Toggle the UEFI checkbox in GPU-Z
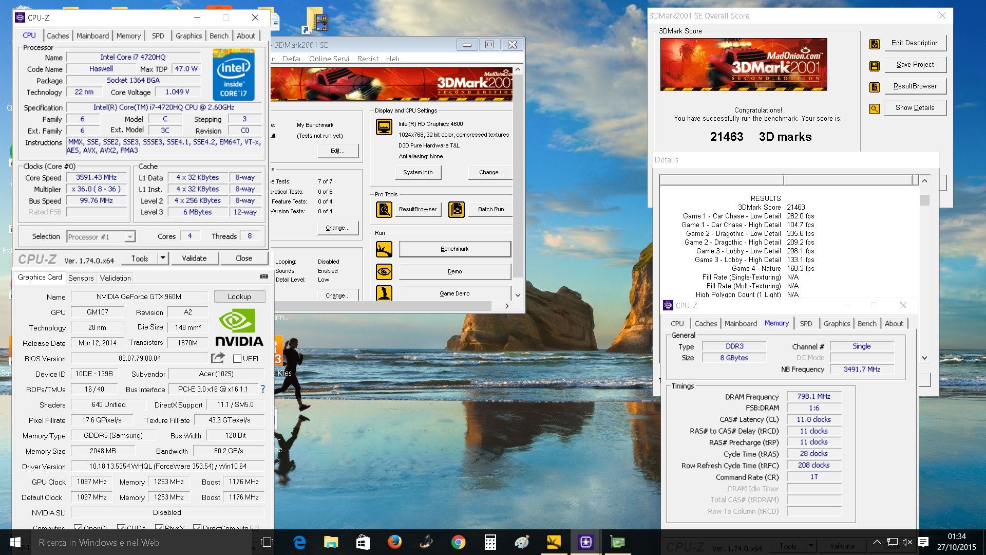 click(x=237, y=359)
